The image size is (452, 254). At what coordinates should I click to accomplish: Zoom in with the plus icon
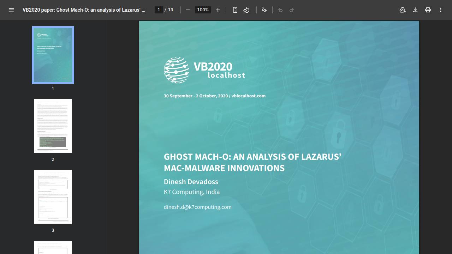coord(218,10)
